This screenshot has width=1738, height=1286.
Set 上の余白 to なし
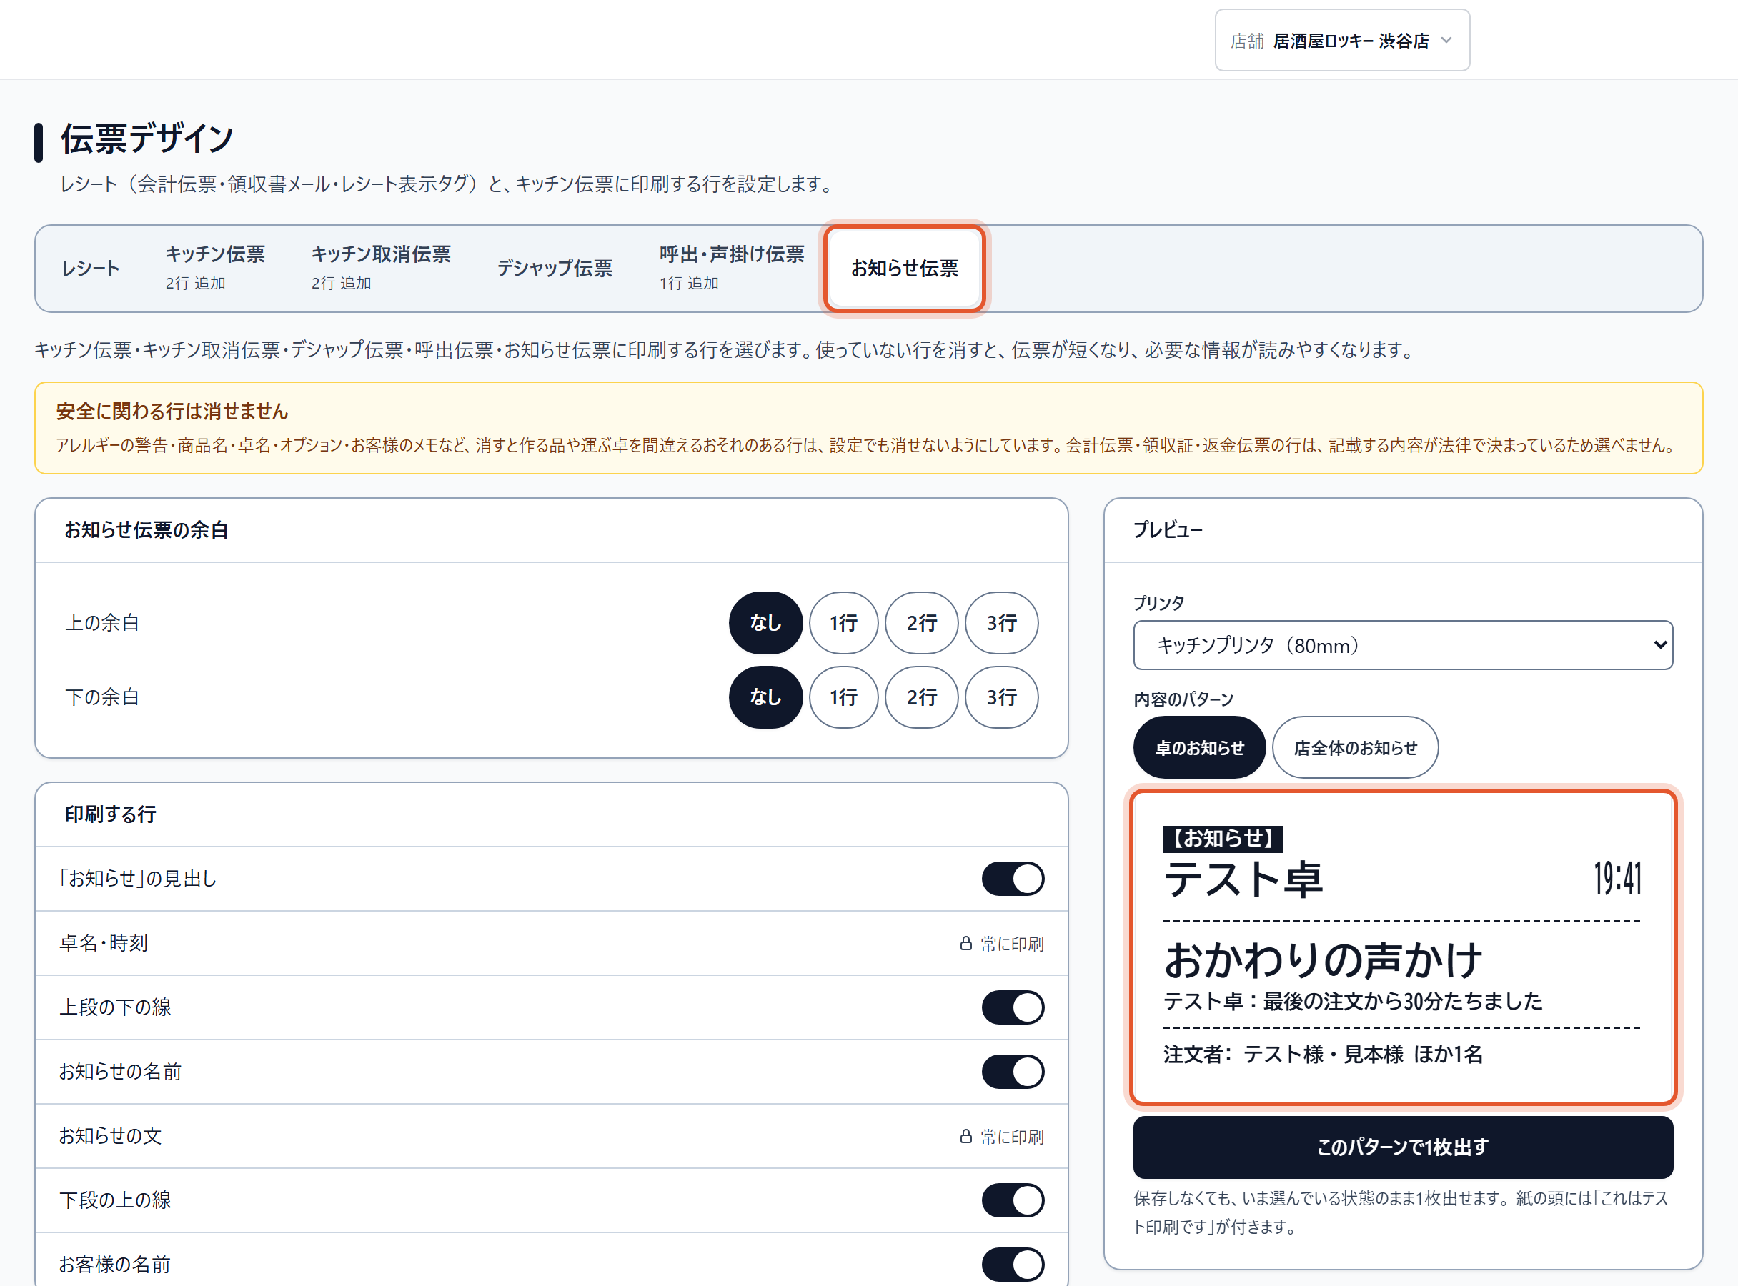point(765,623)
